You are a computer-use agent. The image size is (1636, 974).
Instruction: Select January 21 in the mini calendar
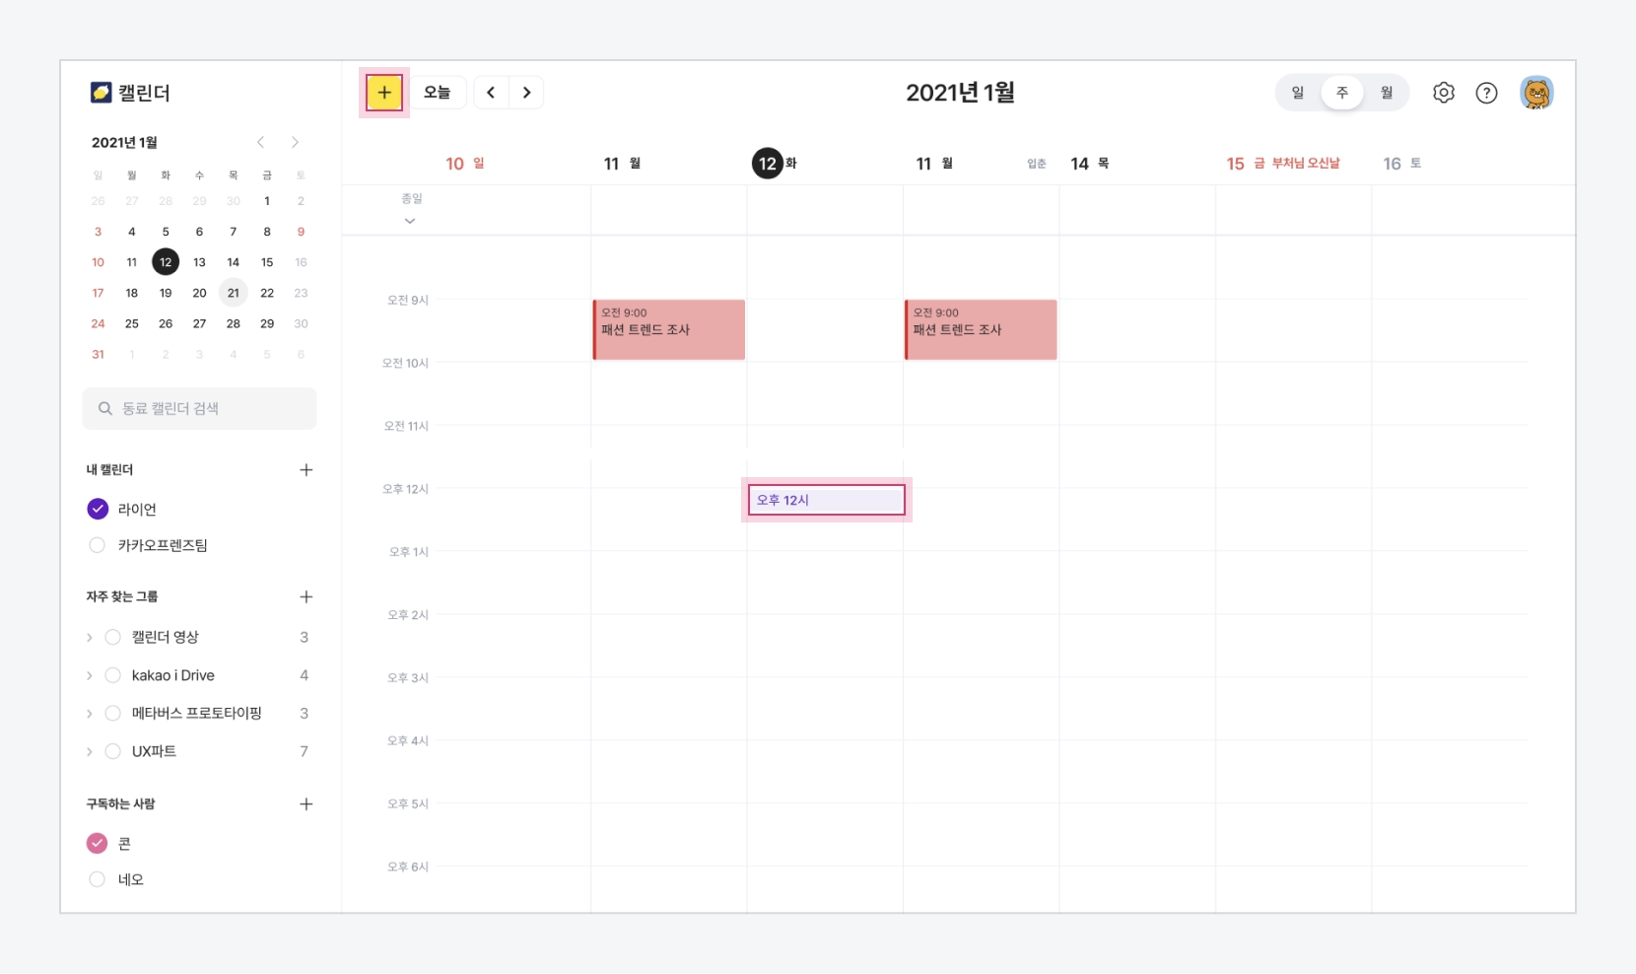233,293
